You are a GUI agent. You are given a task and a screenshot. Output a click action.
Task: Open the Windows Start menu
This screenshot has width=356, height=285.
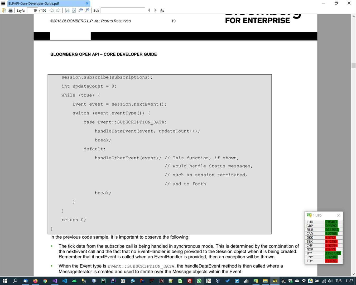[5, 281]
